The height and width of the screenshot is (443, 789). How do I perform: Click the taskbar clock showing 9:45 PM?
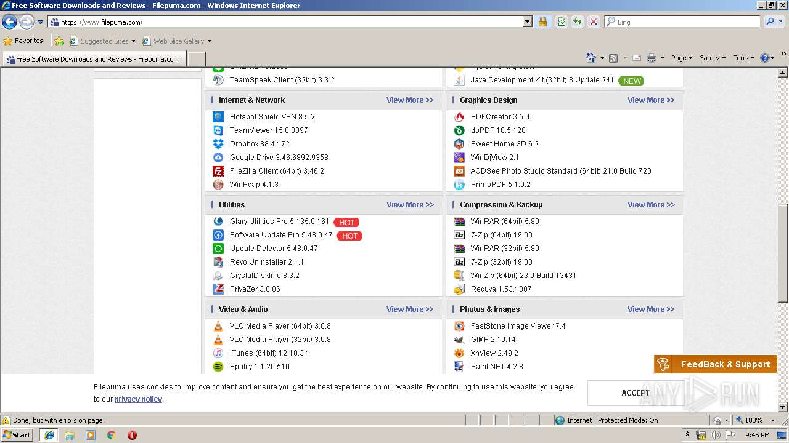[x=758, y=435]
